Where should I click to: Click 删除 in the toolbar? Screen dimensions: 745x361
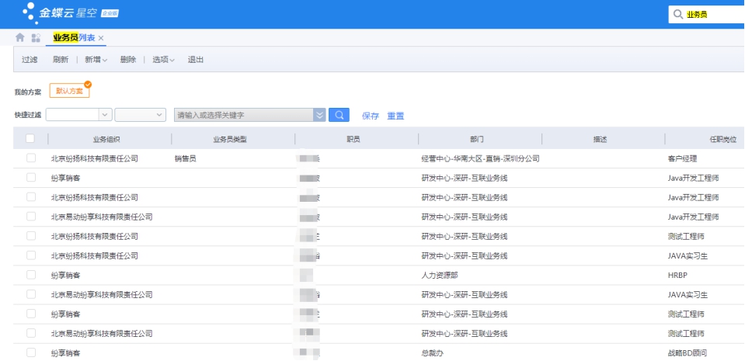tap(128, 59)
